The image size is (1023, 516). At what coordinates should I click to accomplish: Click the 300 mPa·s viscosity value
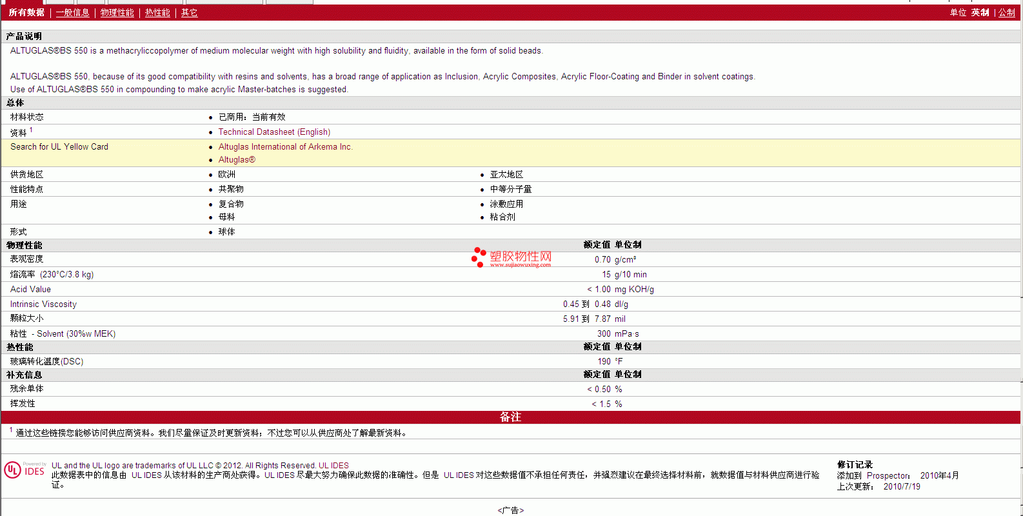(x=618, y=333)
